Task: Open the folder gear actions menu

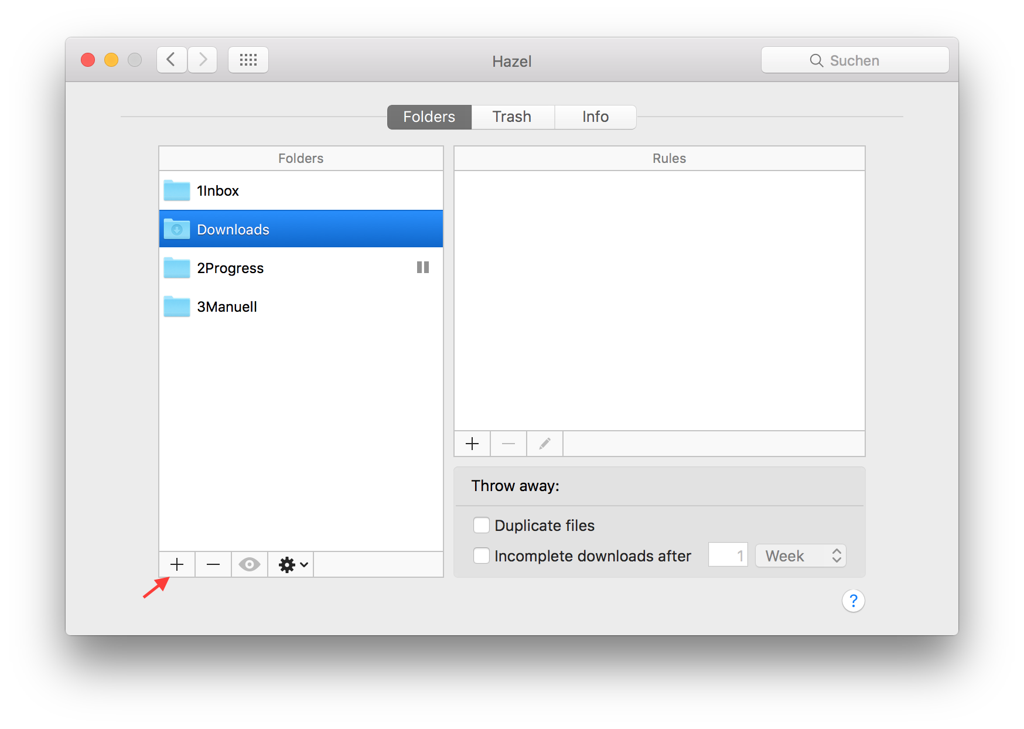Action: coord(291,564)
